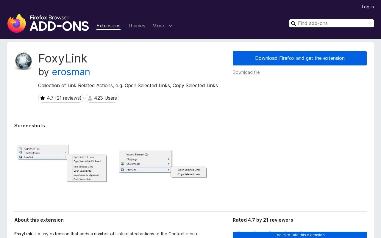This screenshot has height=238, width=381.
Task: Click the 423 Users badge
Action: click(x=102, y=98)
